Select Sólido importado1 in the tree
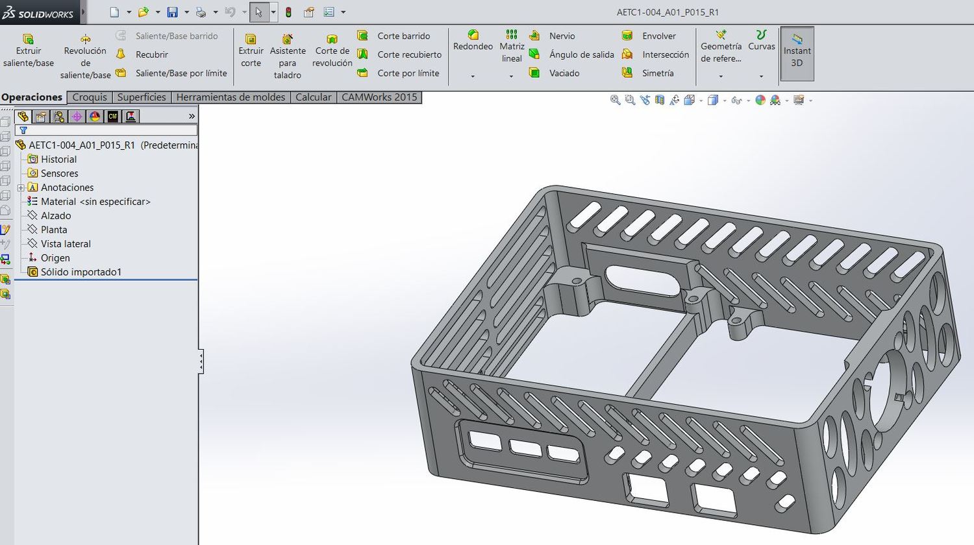Image resolution: width=974 pixels, height=545 pixels. point(81,272)
